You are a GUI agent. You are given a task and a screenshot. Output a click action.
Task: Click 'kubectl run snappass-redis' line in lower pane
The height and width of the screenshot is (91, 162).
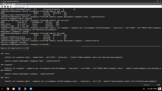click(x=64, y=57)
